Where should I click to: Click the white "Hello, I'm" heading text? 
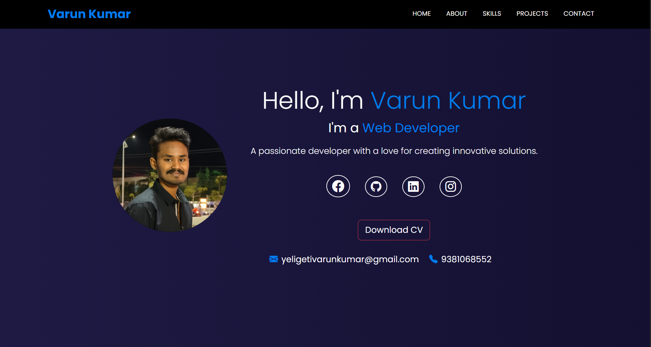tap(312, 101)
